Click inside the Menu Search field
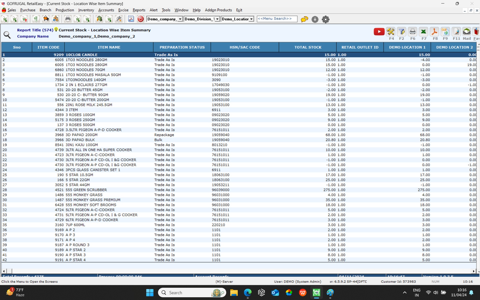Screen dimensions: 480x300 point(277,19)
